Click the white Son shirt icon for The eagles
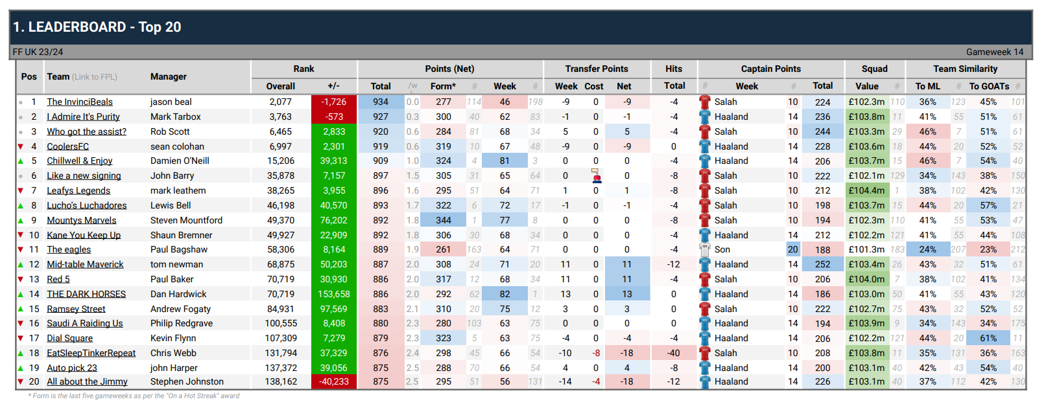Screen dimensions: 1046x404 [x=705, y=249]
